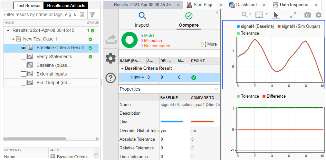Image resolution: width=326 pixels, height=160 pixels.
Task: Enable the External Inputs checkbox
Action: pyautogui.click(x=24, y=74)
